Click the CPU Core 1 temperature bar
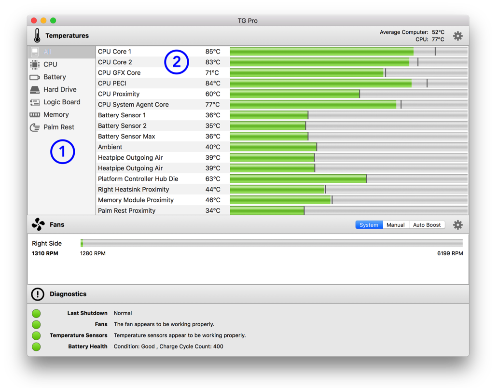 pos(348,51)
